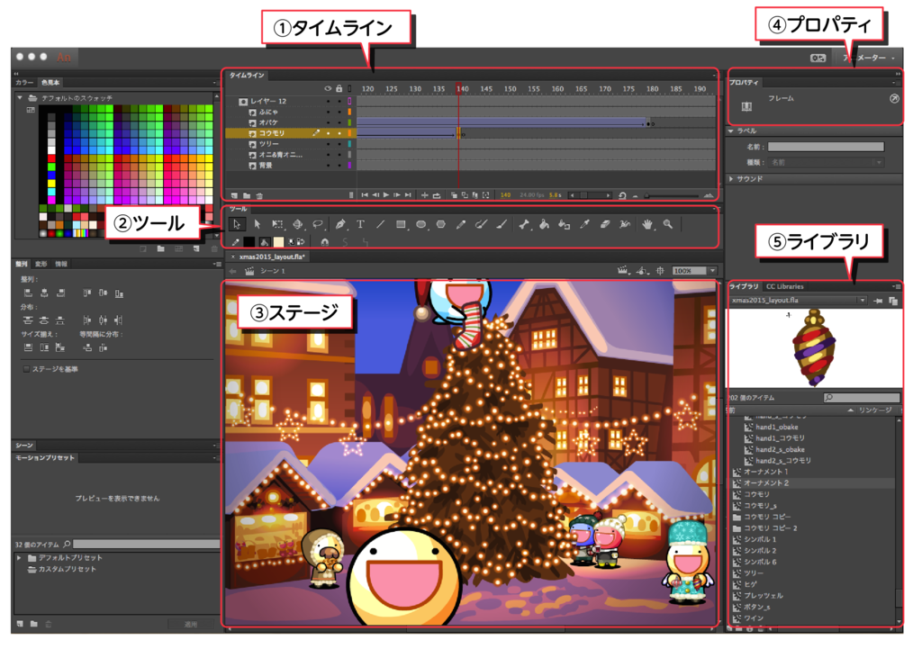Image resolution: width=922 pixels, height=658 pixels.
Task: Select the Eraser tool
Action: pyautogui.click(x=604, y=224)
